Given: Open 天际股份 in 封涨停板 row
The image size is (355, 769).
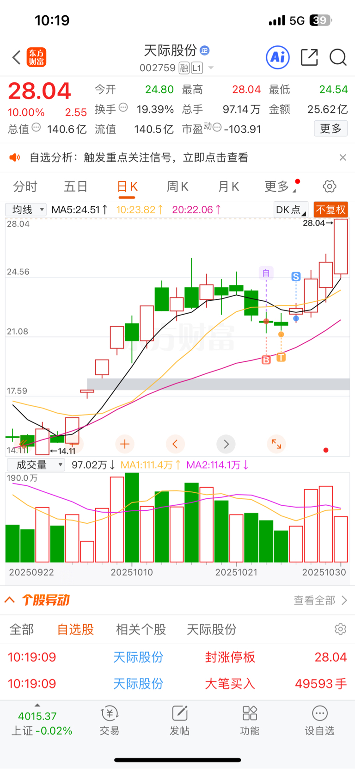Looking at the screenshot, I should [138, 657].
